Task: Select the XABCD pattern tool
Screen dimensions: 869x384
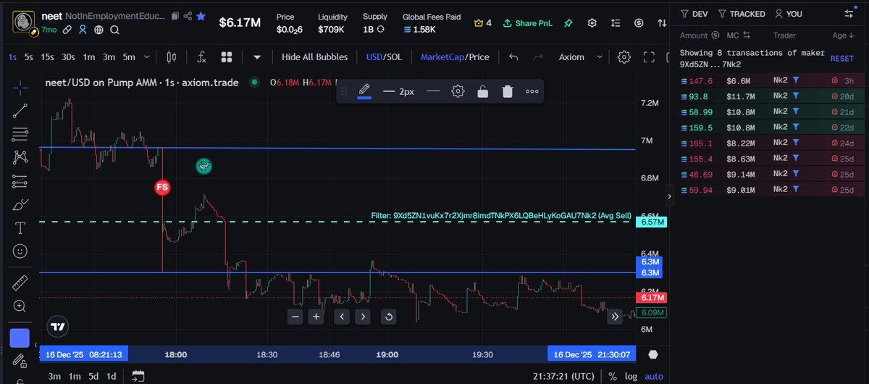Action: [20, 156]
